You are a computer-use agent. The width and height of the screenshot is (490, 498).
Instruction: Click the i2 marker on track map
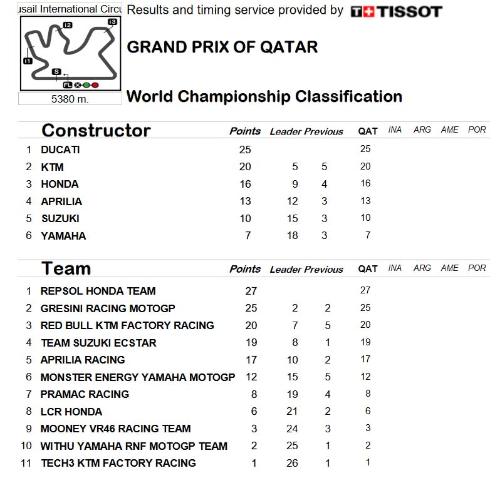point(68,25)
